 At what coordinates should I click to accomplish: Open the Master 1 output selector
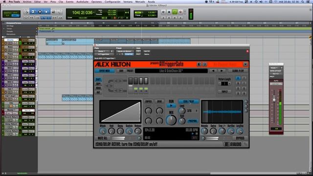28,110
